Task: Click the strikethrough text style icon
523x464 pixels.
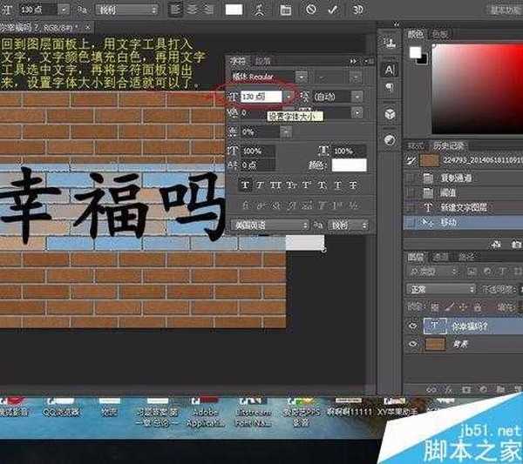Action: (x=354, y=185)
